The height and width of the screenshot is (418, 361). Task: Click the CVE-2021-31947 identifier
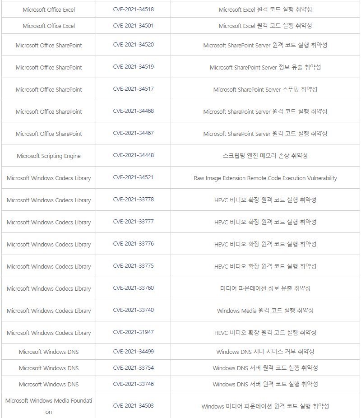pos(133,332)
